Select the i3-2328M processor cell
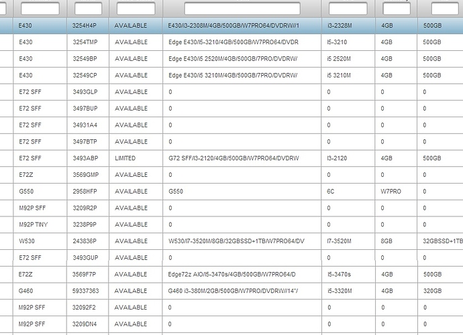Screen dimensions: 463x335 tap(340, 25)
